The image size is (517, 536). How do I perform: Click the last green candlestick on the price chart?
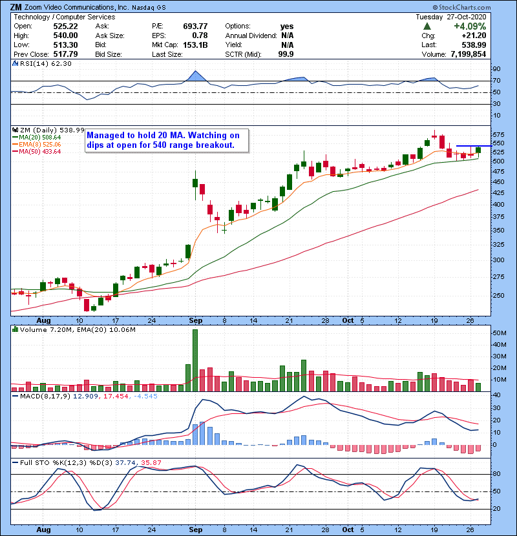(478, 151)
